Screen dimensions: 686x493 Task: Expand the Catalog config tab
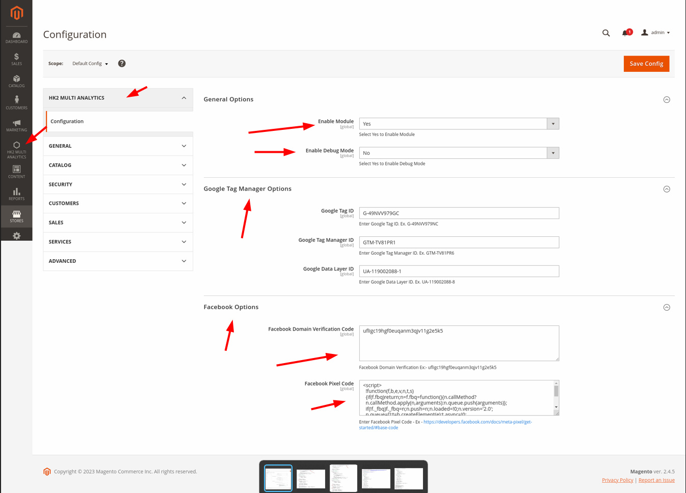pyautogui.click(x=118, y=166)
